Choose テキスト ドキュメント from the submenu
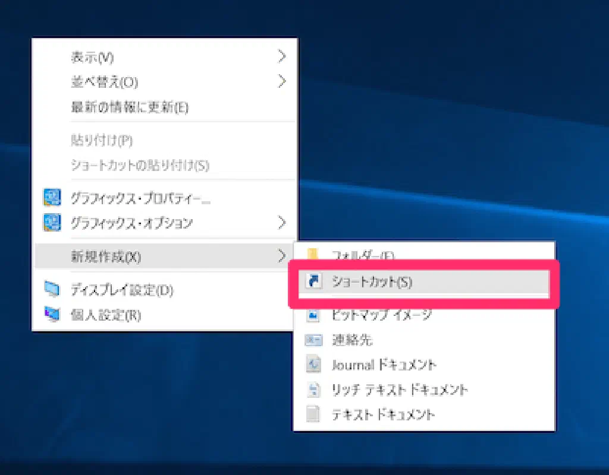The image size is (609, 475). (383, 414)
